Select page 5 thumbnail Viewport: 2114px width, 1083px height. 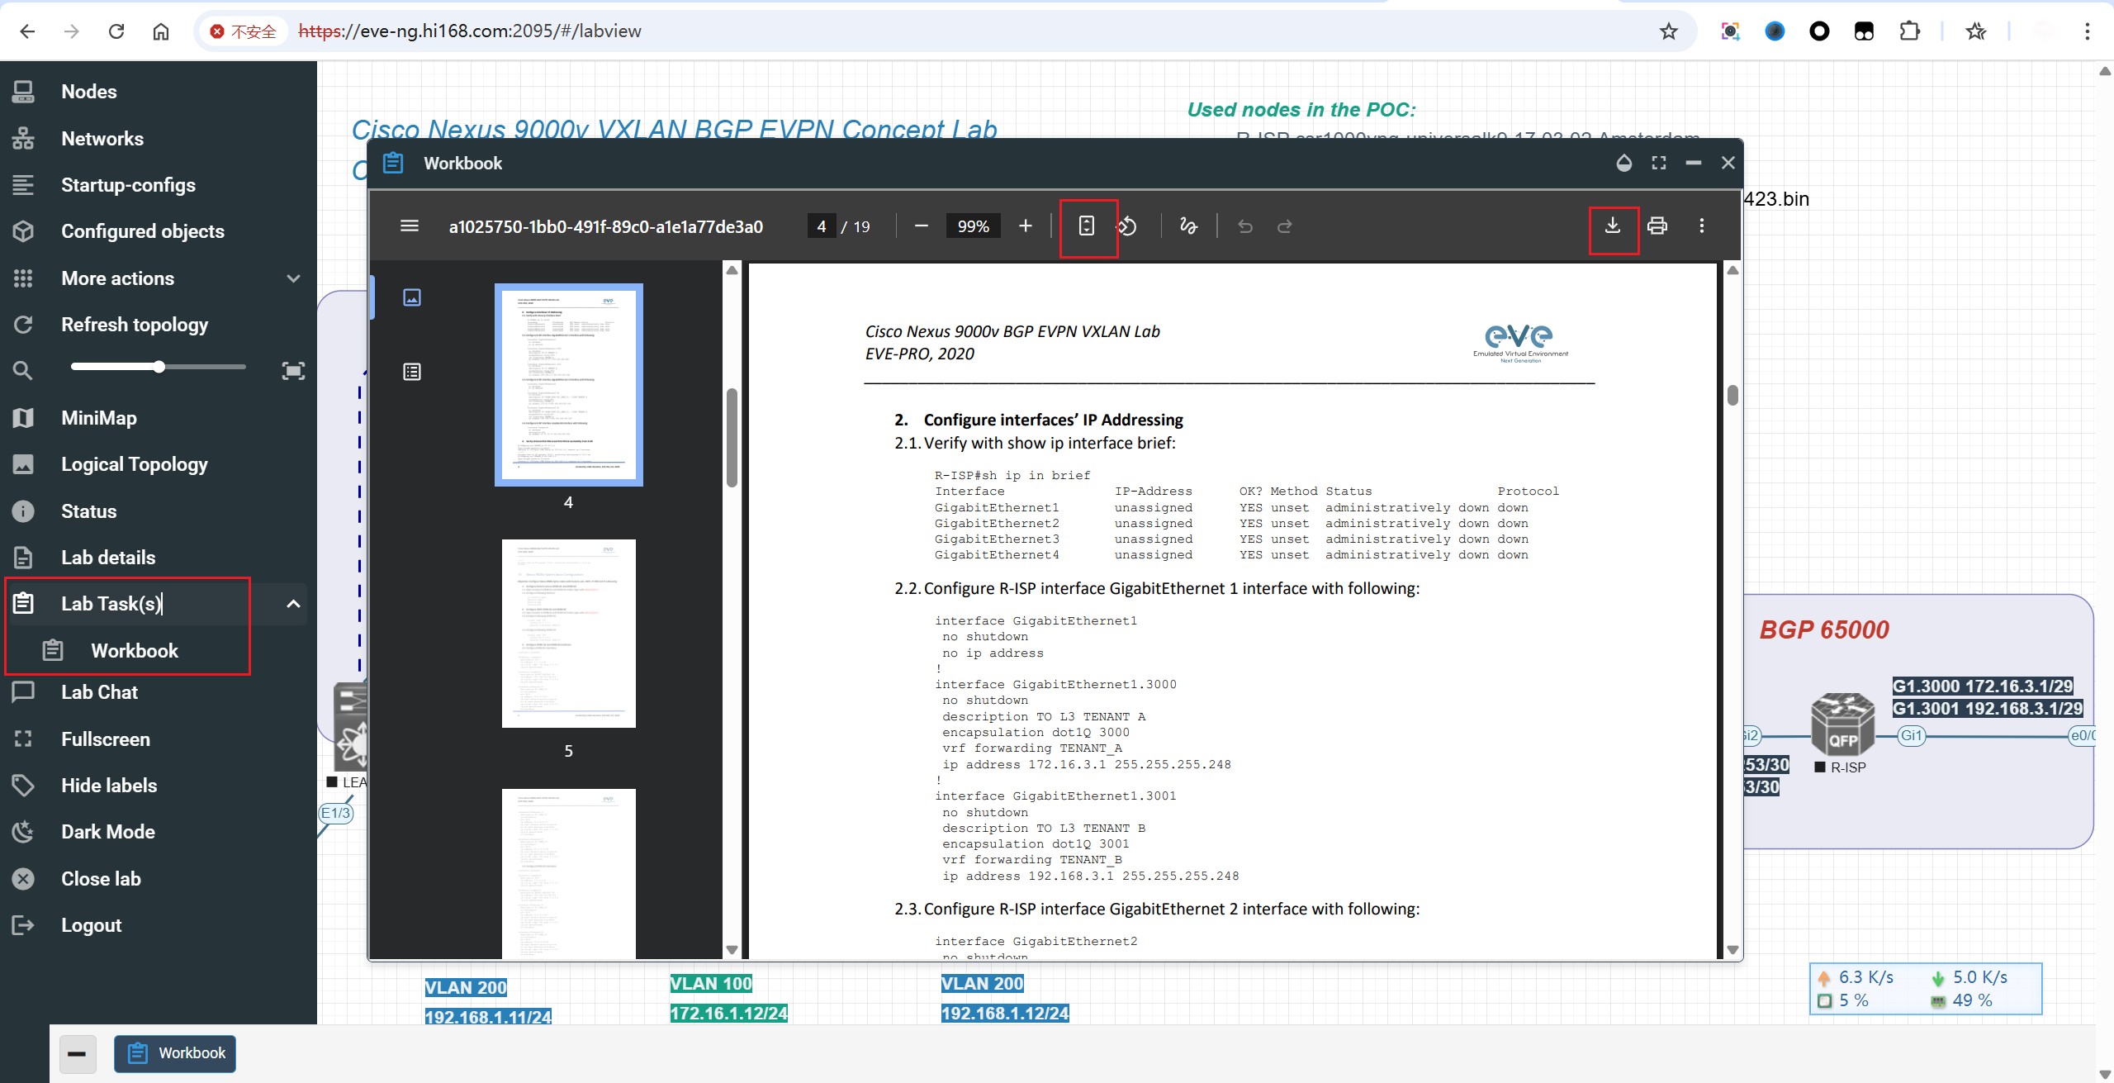[568, 634]
